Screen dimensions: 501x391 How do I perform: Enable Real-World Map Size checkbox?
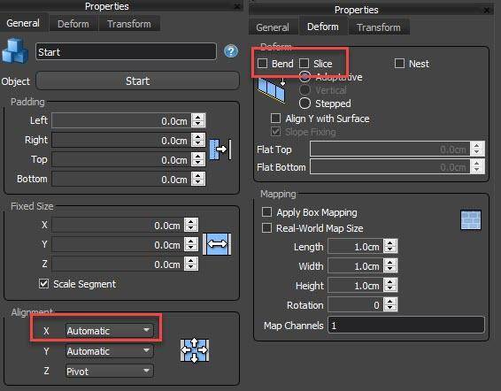[x=266, y=227]
